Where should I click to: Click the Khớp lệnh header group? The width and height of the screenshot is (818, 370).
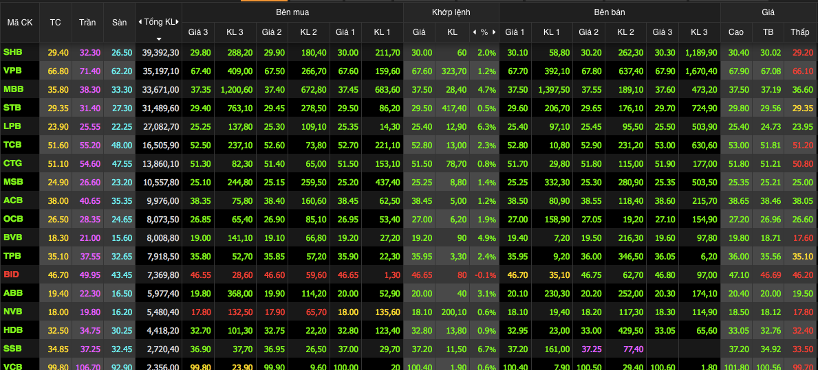451,12
